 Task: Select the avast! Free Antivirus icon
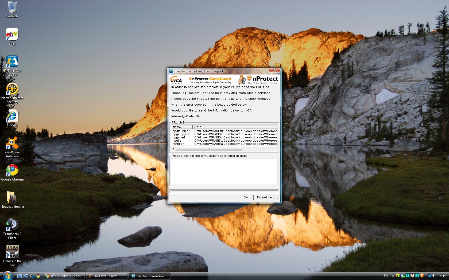point(12,147)
